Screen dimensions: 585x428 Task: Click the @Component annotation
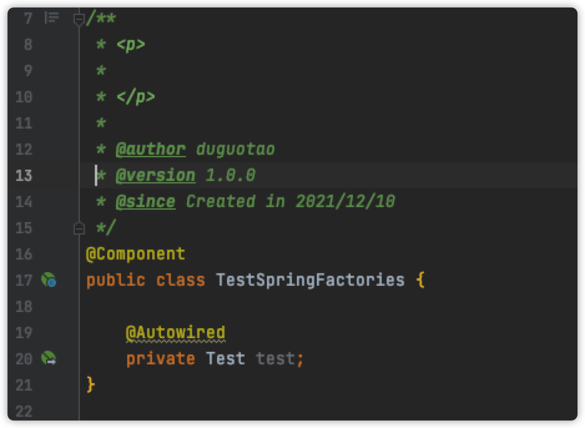135,254
